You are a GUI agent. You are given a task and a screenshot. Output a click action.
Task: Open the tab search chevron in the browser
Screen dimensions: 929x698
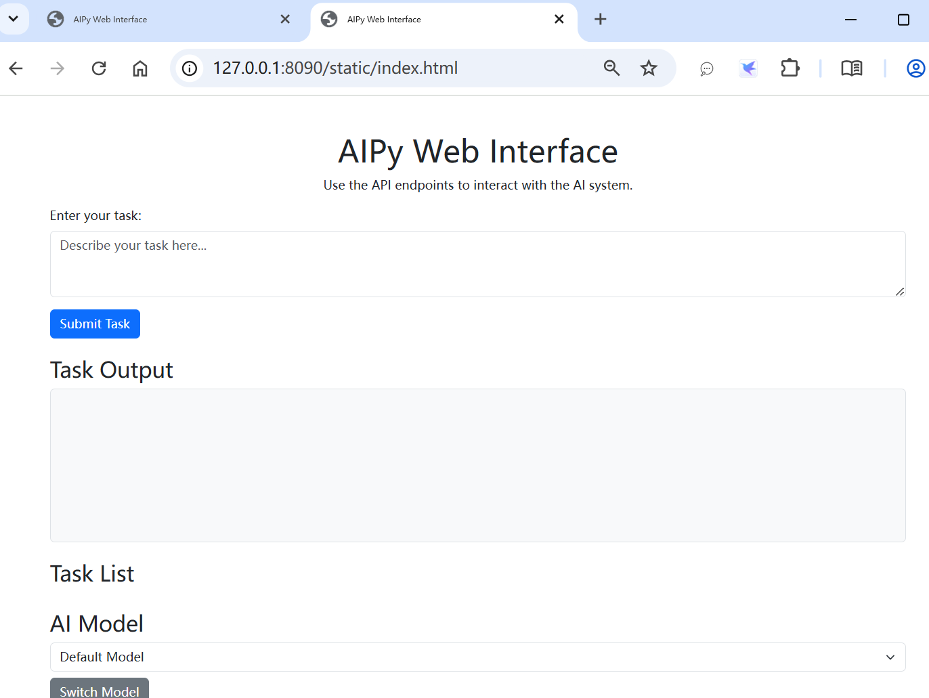[x=13, y=18]
